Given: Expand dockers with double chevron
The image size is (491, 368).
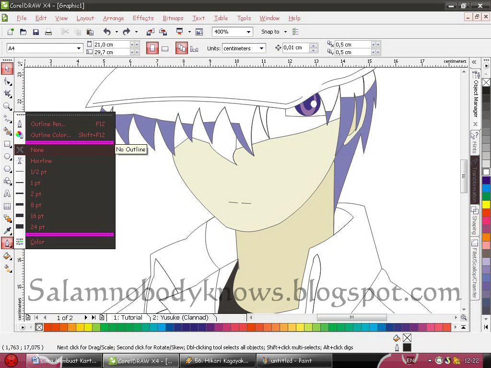Looking at the screenshot, I should (x=474, y=62).
